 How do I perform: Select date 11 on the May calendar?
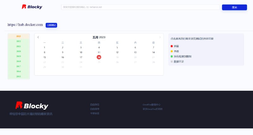tap(99, 52)
